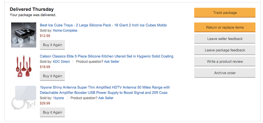Image resolution: width=263 pixels, height=123 pixels.
Task: Visit 1byone seller link
Action: pos(59,98)
